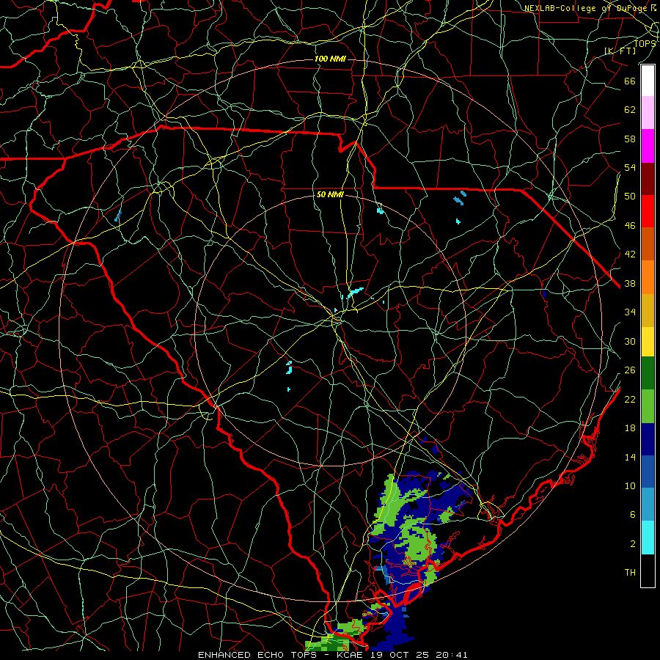Screen dimensions: 660x660
Task: Click the yellow 30 kft legend swatch
Action: coord(648,342)
